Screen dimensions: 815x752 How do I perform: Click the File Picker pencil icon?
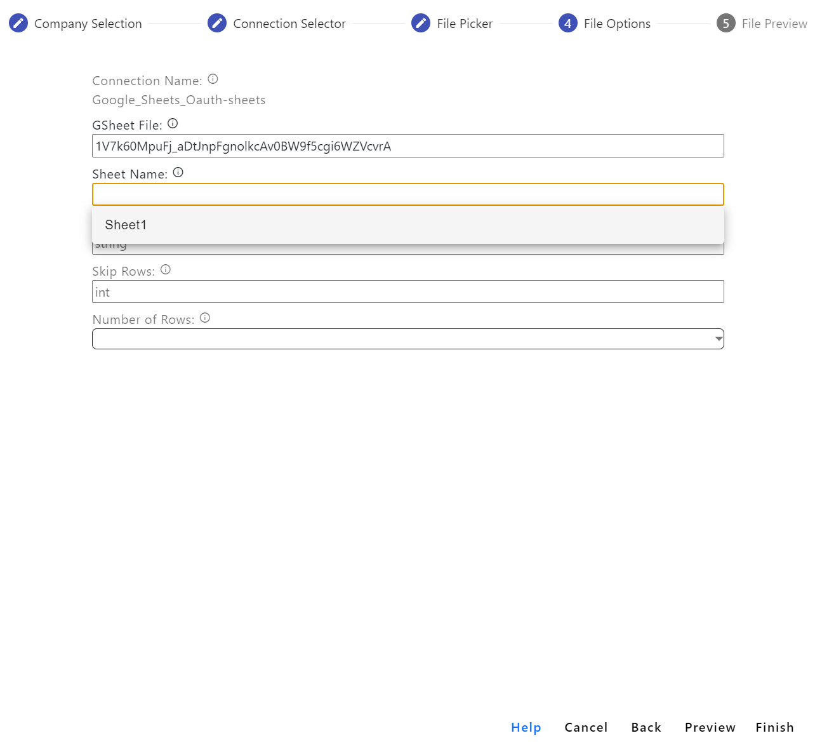click(421, 23)
